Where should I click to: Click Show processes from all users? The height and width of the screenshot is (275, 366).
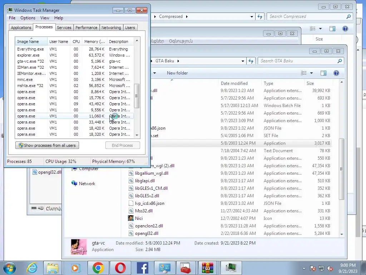[47, 145]
